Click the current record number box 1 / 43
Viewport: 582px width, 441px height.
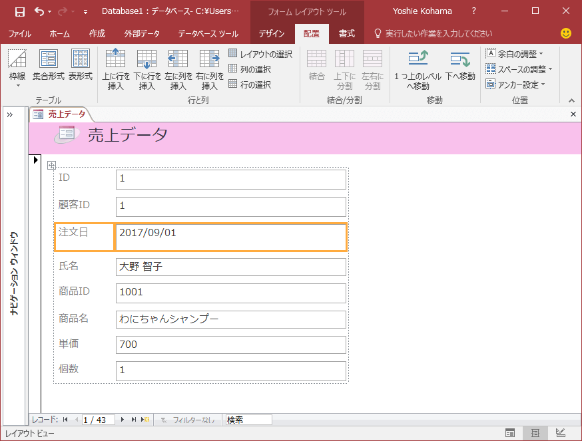[99, 420]
